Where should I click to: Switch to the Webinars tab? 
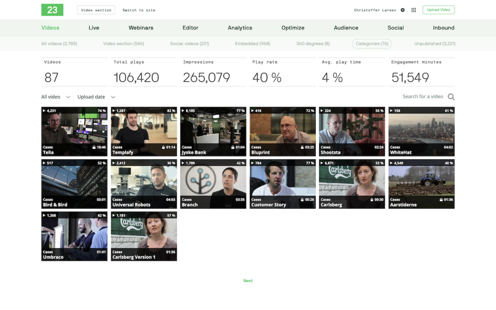point(141,28)
